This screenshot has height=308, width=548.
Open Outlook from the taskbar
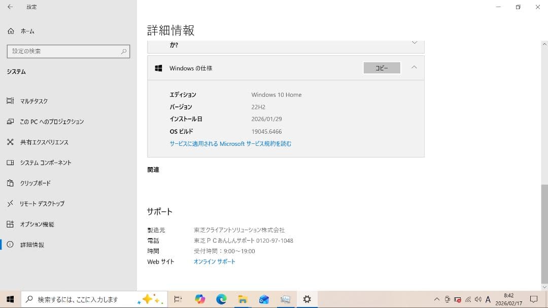pyautogui.click(x=264, y=299)
